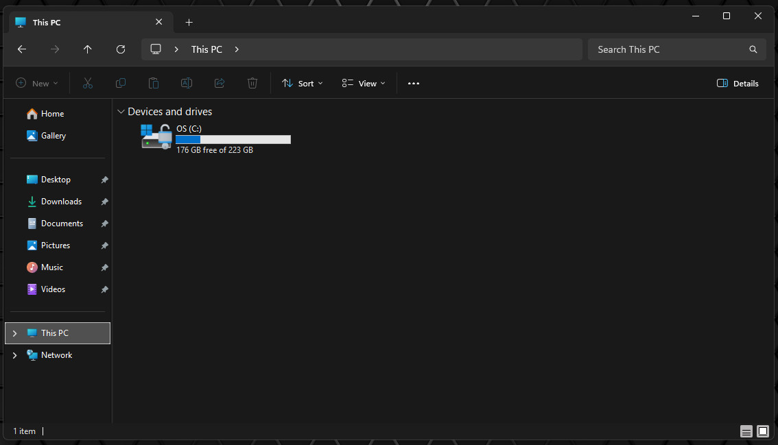The width and height of the screenshot is (778, 445).
Task: Select Network in navigation pane
Action: click(x=58, y=355)
